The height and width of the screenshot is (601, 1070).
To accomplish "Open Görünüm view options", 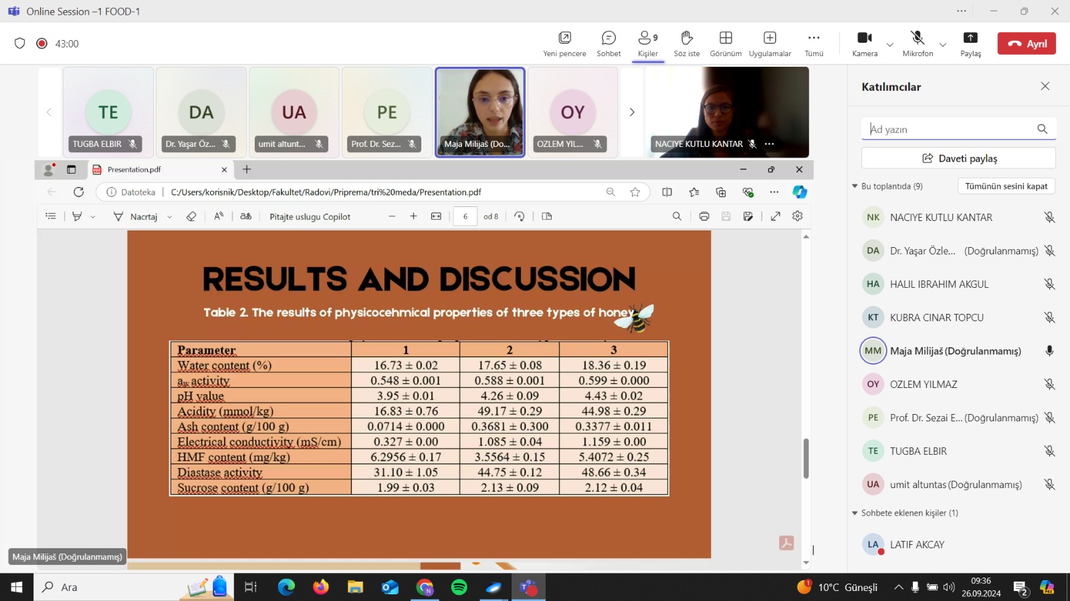I will coord(726,43).
